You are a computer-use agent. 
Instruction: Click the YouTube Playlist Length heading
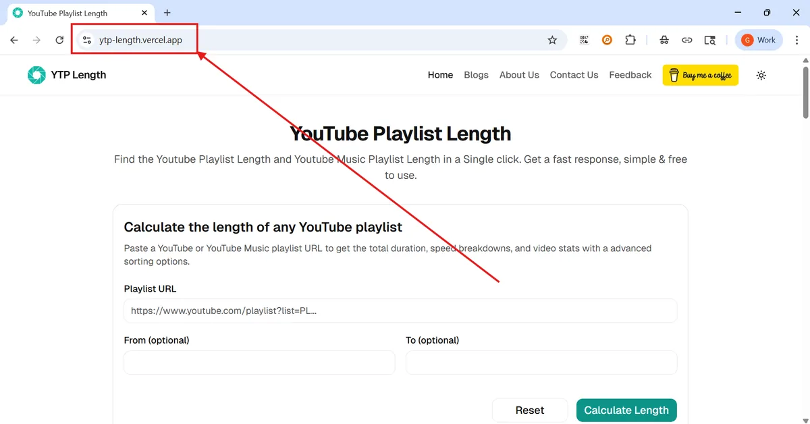pos(400,134)
